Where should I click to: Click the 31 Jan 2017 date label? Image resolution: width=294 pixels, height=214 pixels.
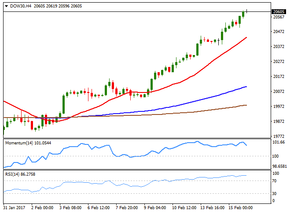tap(14, 208)
